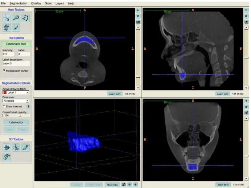This screenshot has height=188, width=251.
Task: Click the blue 3D mandible segmentation model
Action: point(84,142)
